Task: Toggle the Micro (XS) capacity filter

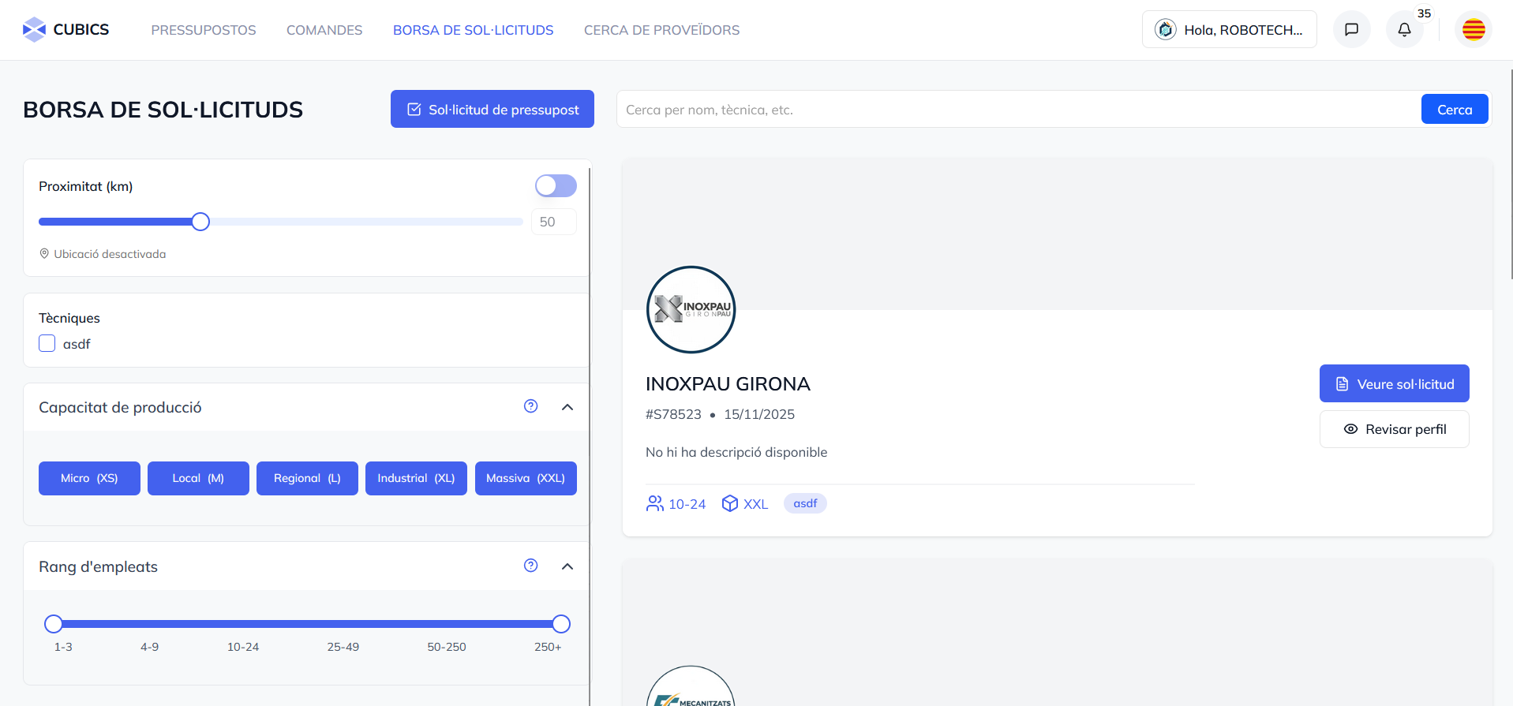Action: click(89, 478)
